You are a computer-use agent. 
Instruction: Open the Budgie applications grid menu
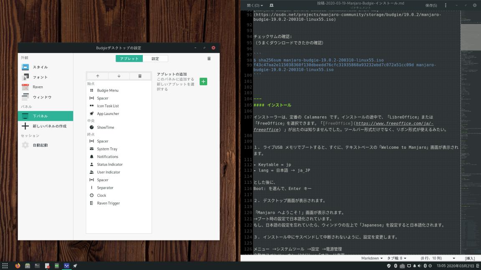(5, 266)
